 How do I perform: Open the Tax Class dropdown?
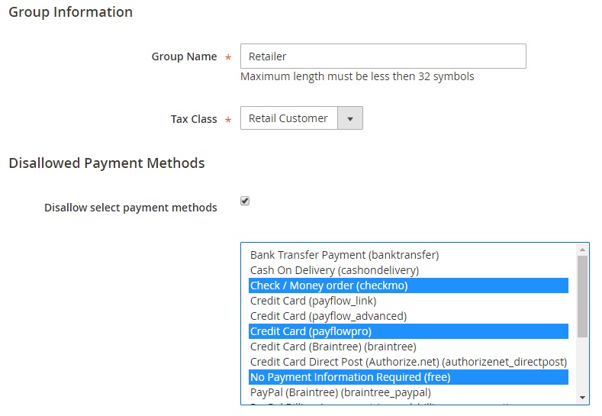[x=289, y=118]
